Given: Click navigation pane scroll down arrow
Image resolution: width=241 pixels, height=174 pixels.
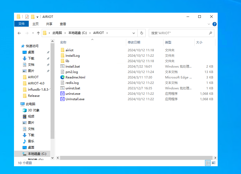Looking at the screenshot, I should pyautogui.click(x=52, y=158).
